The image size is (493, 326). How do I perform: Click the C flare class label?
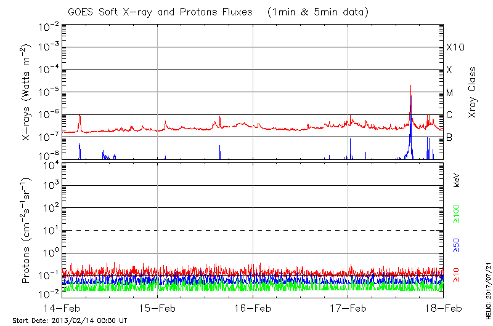(x=449, y=115)
